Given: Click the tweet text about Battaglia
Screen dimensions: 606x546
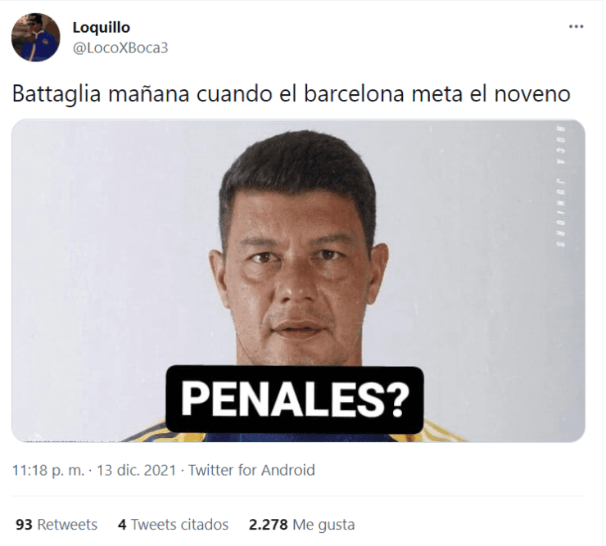Looking at the screenshot, I should (291, 94).
